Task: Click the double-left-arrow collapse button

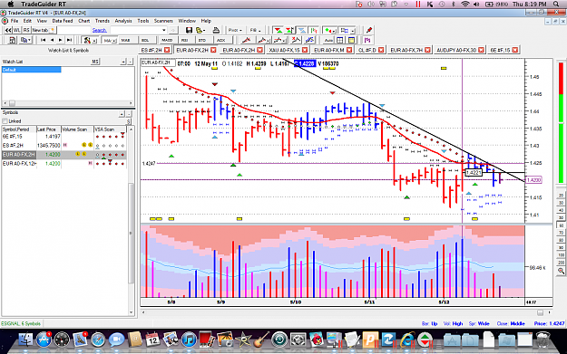Action: point(7,30)
